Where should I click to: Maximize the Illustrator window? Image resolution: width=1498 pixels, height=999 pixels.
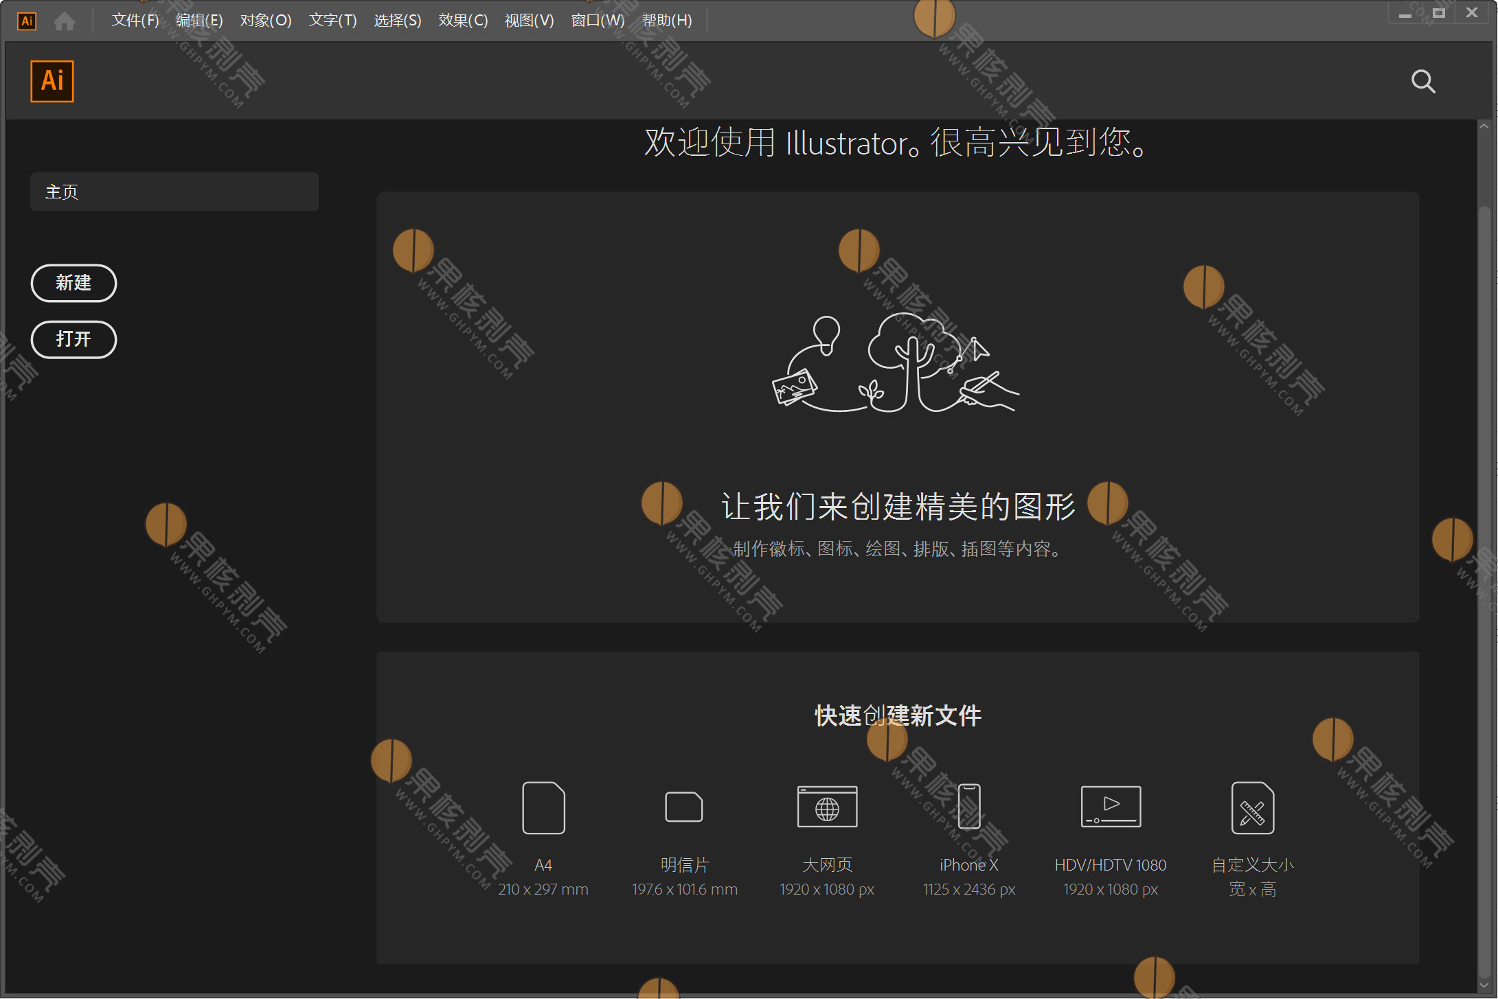(1439, 14)
